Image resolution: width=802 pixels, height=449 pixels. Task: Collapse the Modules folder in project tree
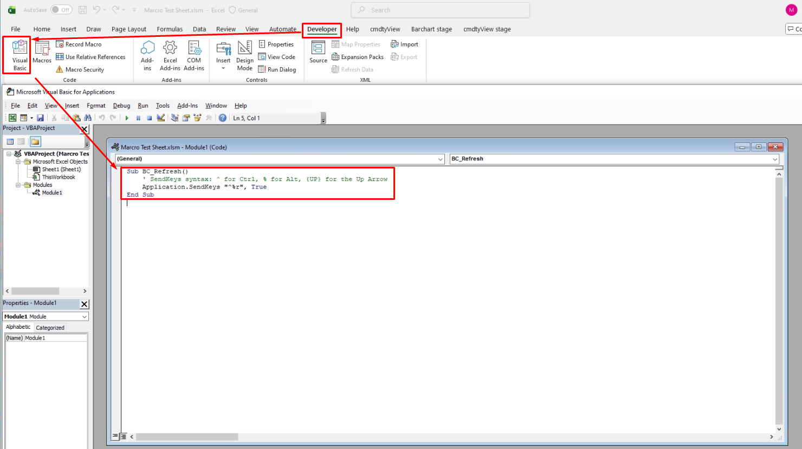coord(18,185)
